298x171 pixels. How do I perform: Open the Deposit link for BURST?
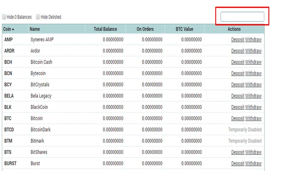[238, 163]
